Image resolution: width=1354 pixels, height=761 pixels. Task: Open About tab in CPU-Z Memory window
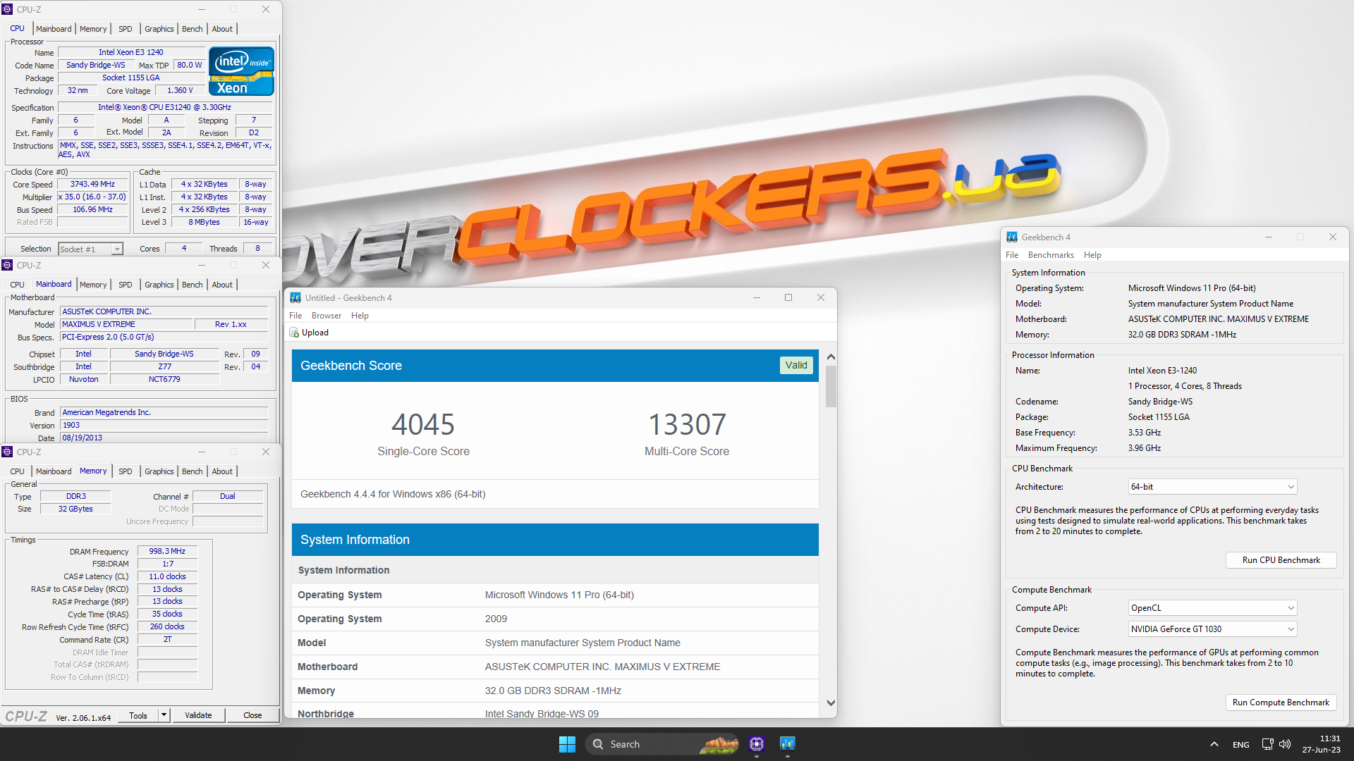coord(222,471)
